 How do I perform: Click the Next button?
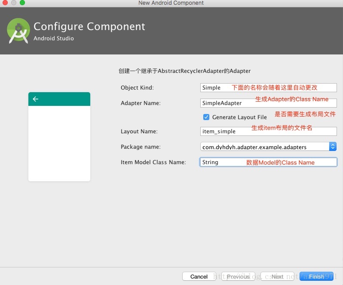(277, 276)
